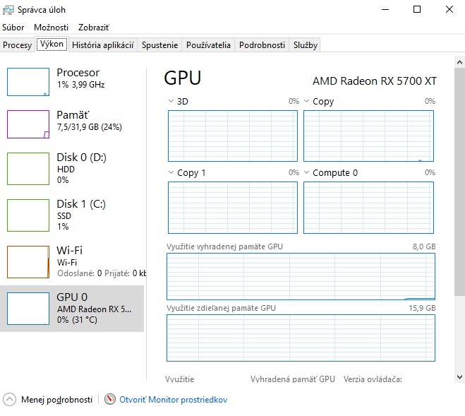Switch to the Procesy tab

coord(17,44)
